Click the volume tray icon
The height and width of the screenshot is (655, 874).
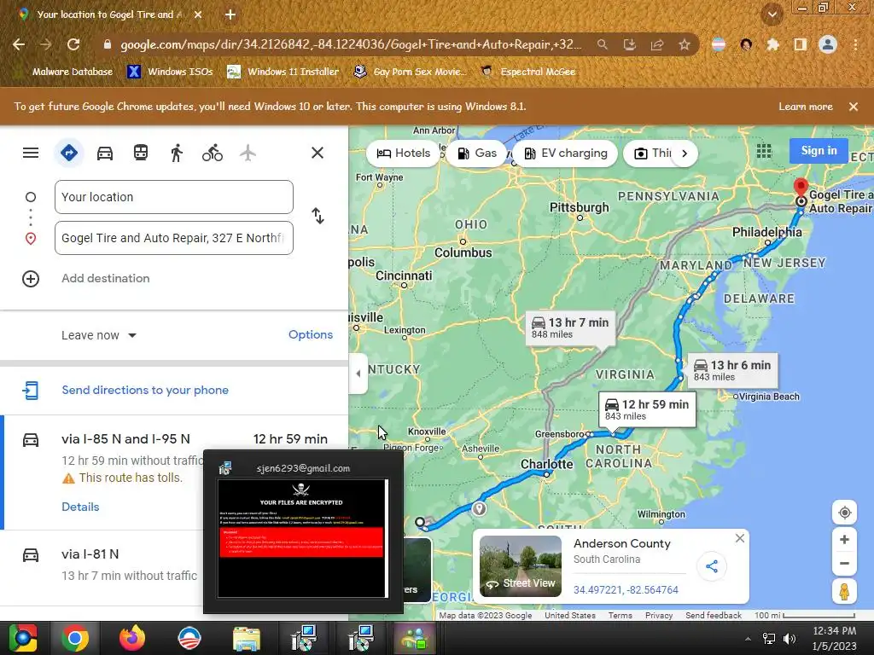790,639
